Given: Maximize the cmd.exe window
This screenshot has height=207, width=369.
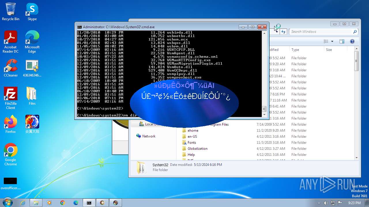Looking at the screenshot, I should pos(253,27).
